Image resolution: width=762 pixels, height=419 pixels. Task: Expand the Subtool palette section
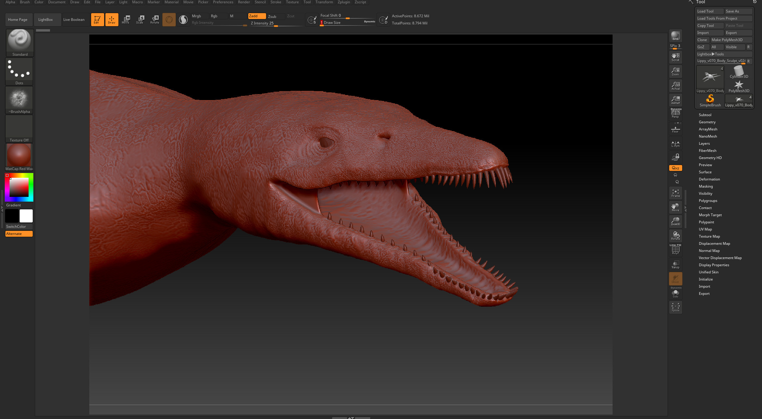tap(705, 115)
